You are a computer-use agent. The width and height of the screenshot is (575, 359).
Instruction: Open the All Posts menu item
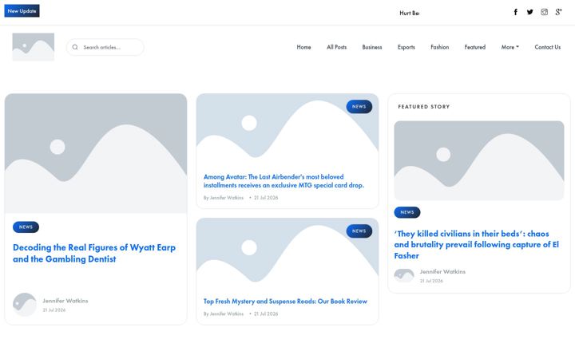(x=337, y=47)
